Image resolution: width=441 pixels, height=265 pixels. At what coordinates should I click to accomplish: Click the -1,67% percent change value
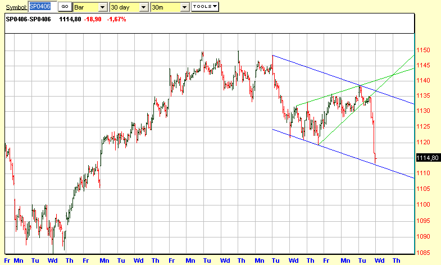click(116, 20)
